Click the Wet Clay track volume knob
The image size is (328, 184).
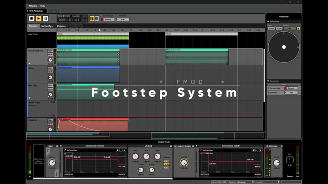coord(50,95)
